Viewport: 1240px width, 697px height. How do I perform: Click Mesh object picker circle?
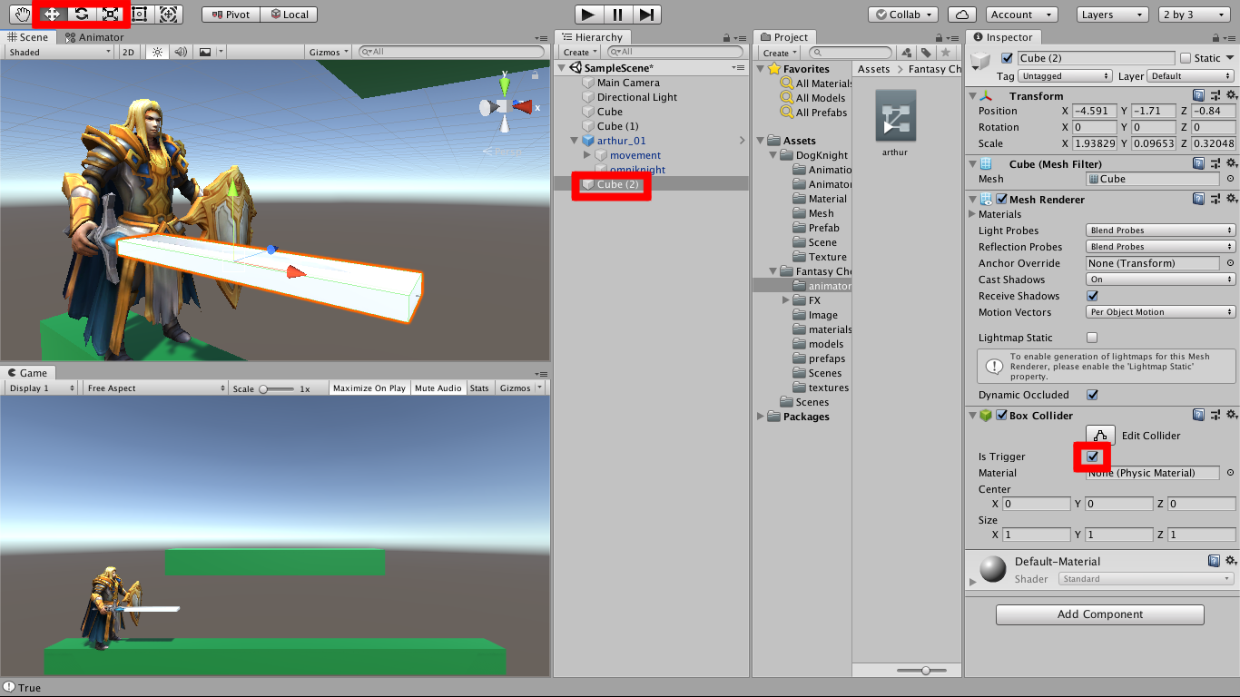[1230, 179]
